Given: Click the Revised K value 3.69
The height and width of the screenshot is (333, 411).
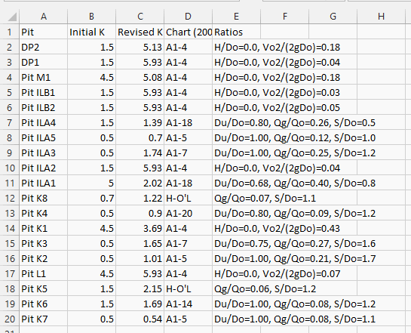Looking at the screenshot, I should coord(140,228).
